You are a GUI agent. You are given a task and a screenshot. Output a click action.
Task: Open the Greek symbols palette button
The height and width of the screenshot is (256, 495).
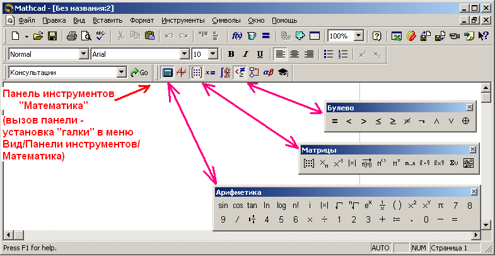[269, 73]
